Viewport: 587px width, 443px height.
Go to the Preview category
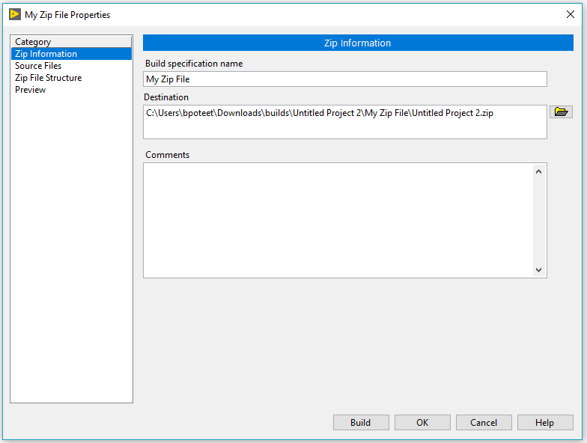[31, 90]
